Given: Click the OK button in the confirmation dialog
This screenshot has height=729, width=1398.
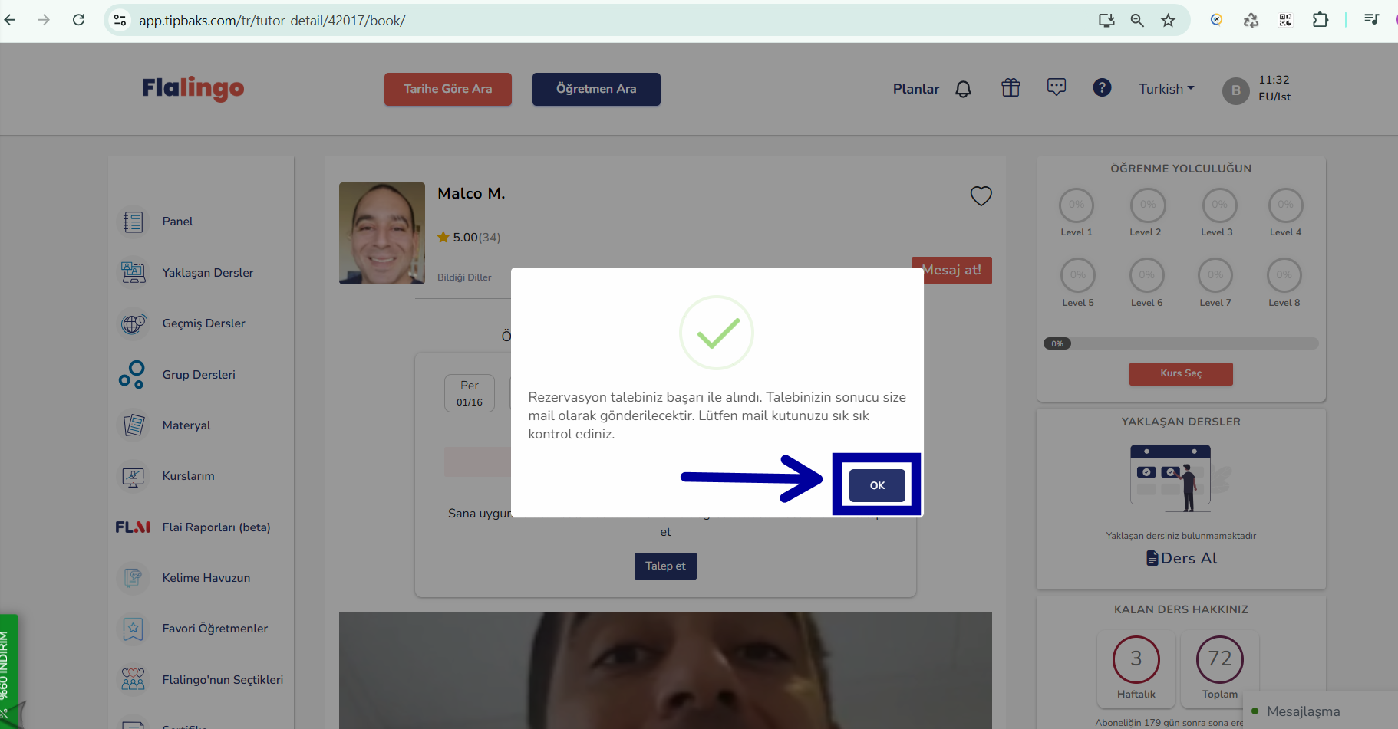Looking at the screenshot, I should [877, 485].
